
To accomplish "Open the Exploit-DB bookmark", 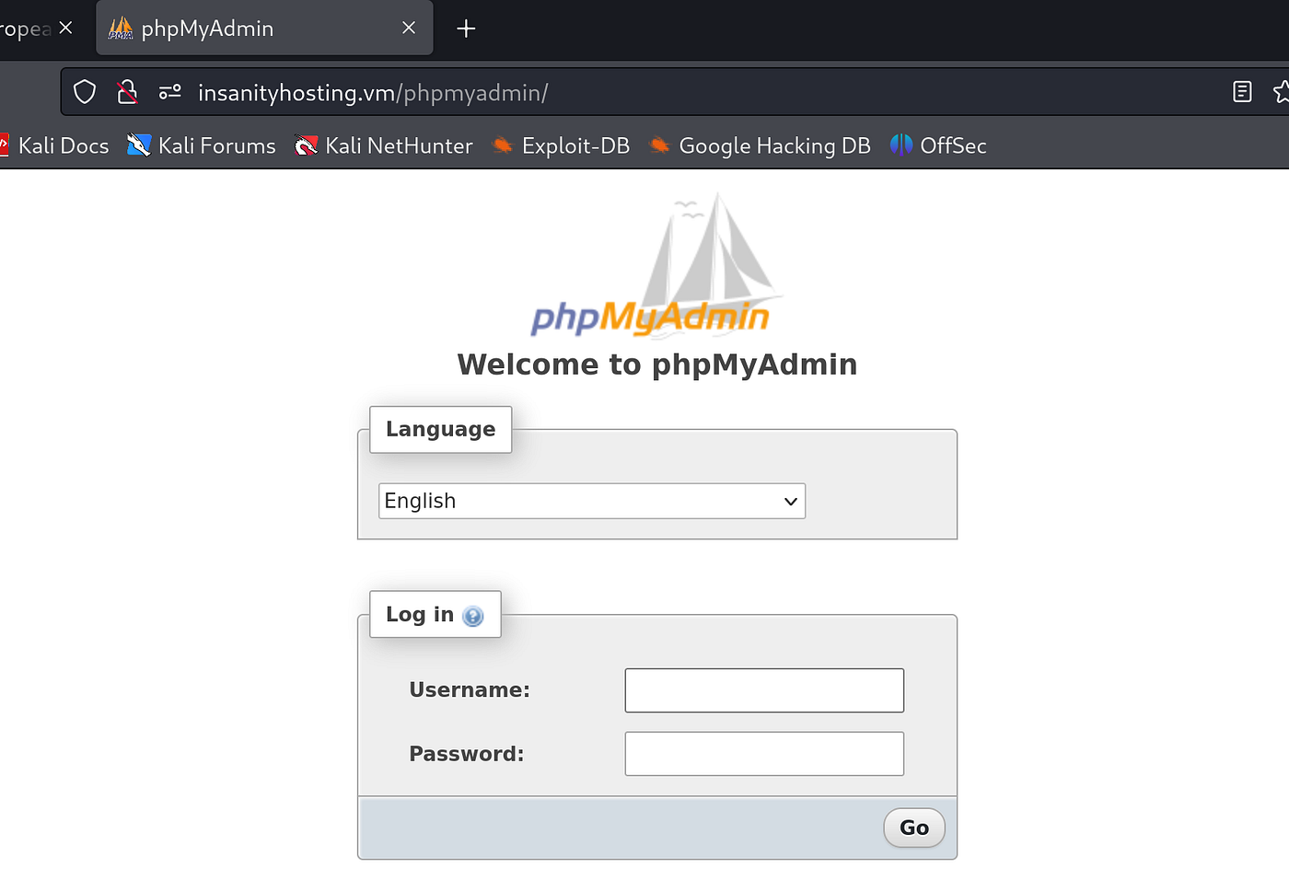I will click(561, 145).
